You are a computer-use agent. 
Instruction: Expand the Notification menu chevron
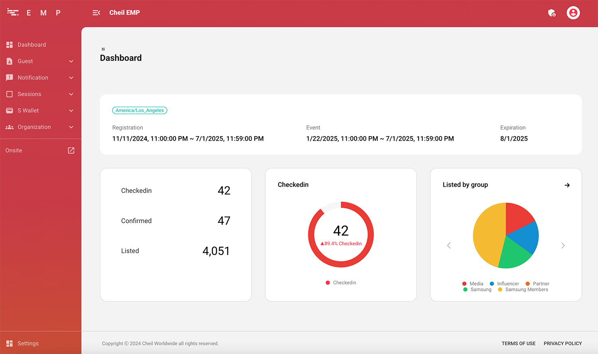point(71,78)
